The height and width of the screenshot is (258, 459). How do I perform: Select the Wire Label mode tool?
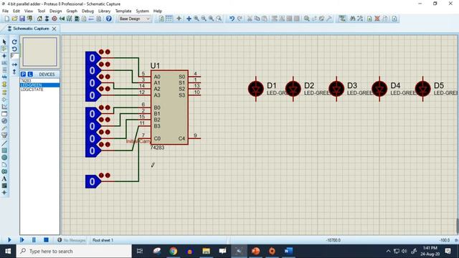[x=4, y=63]
